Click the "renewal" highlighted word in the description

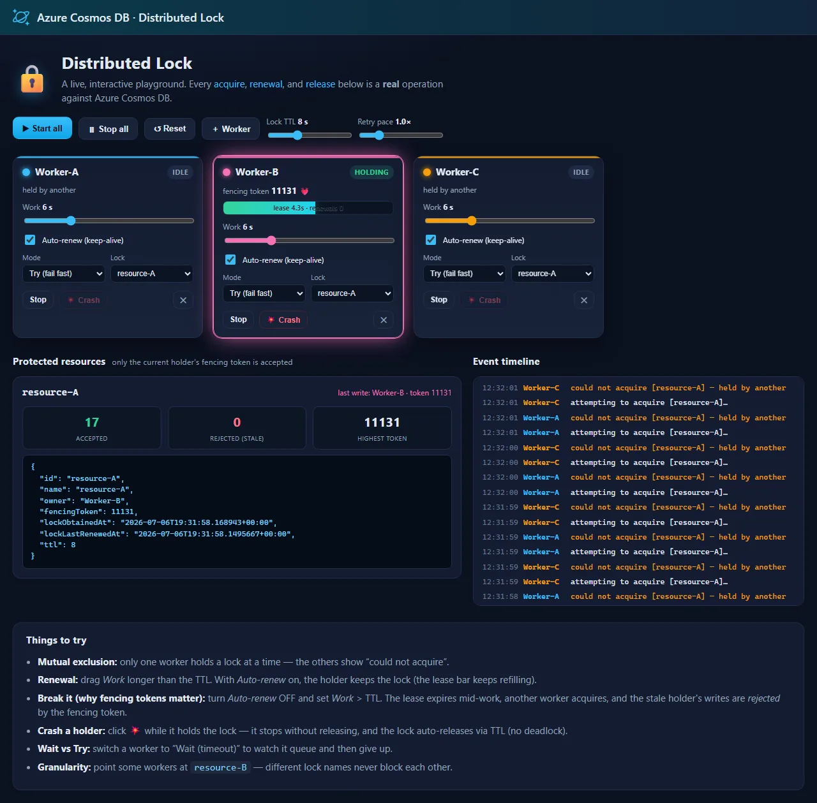click(266, 84)
